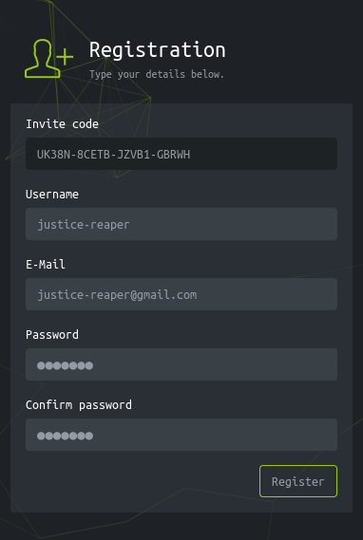
Task: Click the "Registration" heading text
Action: pos(157,50)
